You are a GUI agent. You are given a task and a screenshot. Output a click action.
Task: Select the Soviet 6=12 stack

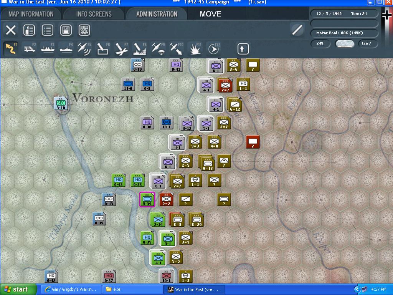point(234,104)
